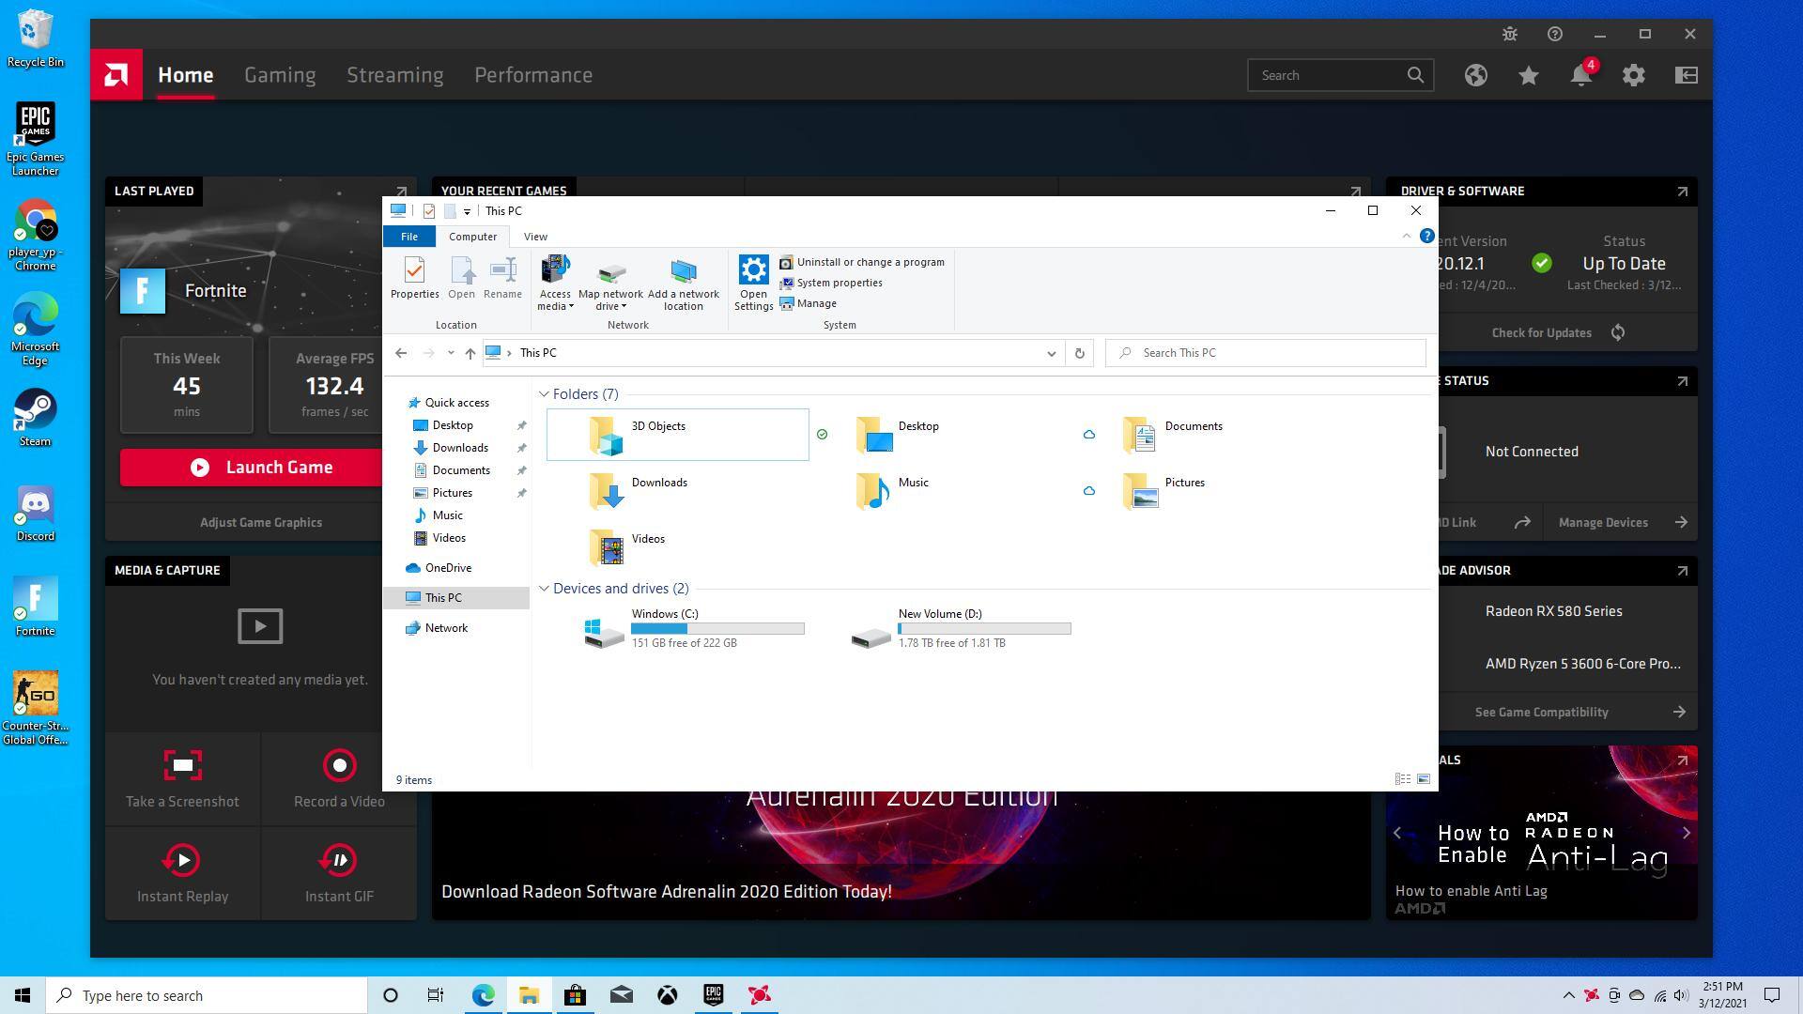The image size is (1803, 1014).
Task: Open the web browser globe icon
Action: (x=1476, y=75)
